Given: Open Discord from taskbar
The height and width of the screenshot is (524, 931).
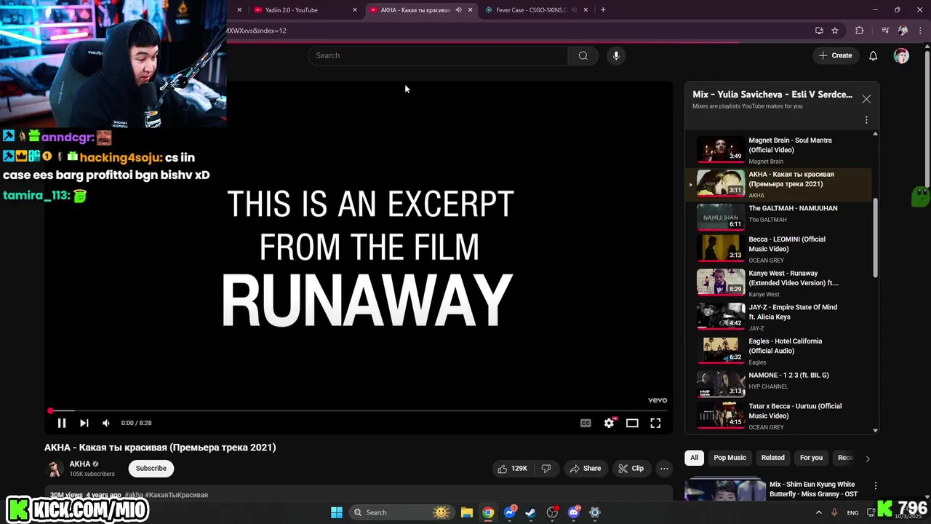Looking at the screenshot, I should tap(574, 512).
